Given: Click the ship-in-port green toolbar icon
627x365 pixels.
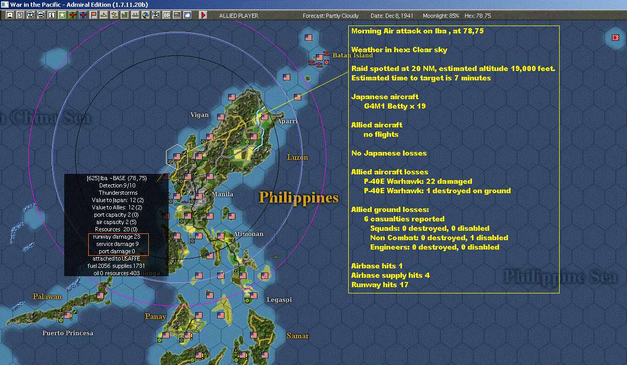Looking at the screenshot, I should [135, 15].
